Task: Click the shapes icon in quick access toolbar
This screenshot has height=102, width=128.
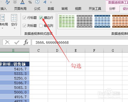Action: click(37, 2)
